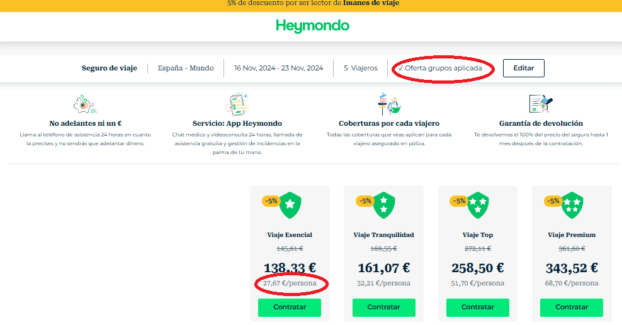Click the -5% badge on Viaje Tranquilidad
This screenshot has width=622, height=325.
[x=365, y=201]
